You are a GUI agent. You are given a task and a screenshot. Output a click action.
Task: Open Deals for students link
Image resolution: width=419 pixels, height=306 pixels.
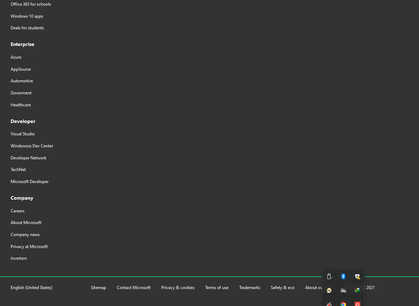(27, 28)
